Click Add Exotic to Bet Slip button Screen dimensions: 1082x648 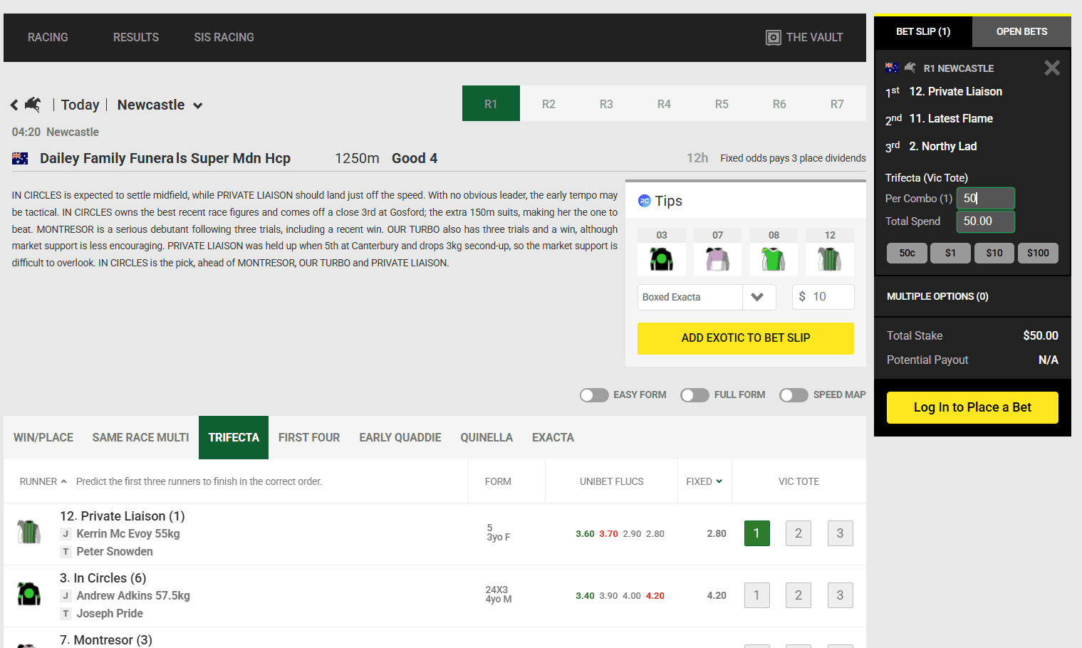point(746,338)
